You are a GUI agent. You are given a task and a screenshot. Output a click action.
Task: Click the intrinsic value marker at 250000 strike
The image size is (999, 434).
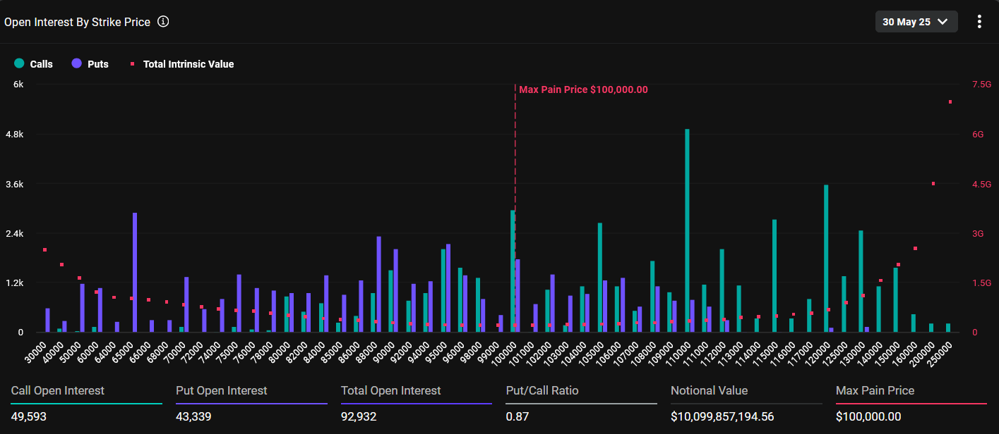pos(950,102)
